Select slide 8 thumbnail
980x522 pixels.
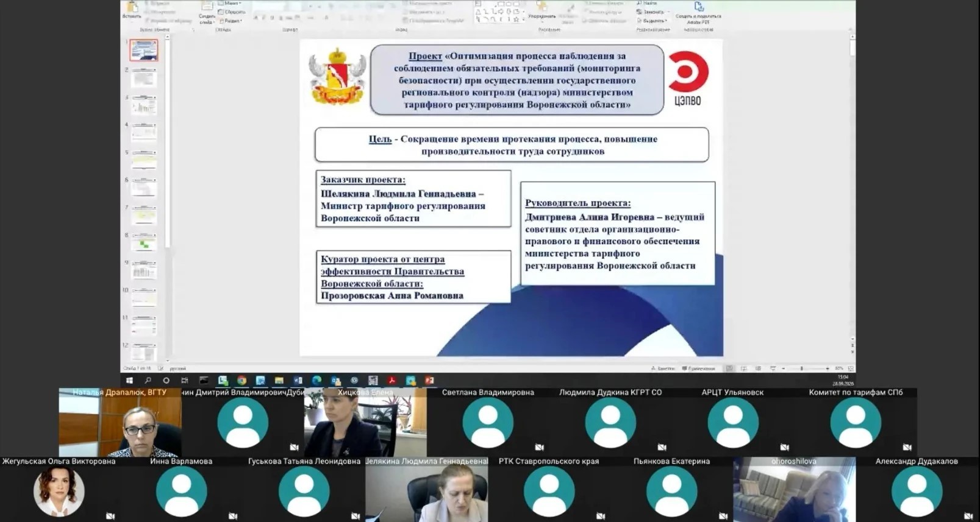coord(144,243)
